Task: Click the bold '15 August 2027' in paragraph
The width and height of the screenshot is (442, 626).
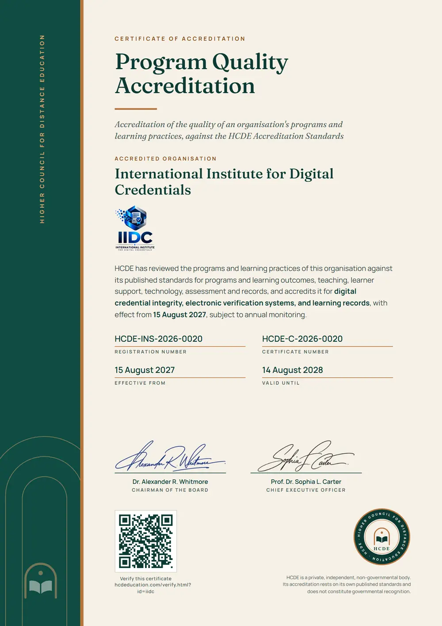Action: [x=179, y=315]
